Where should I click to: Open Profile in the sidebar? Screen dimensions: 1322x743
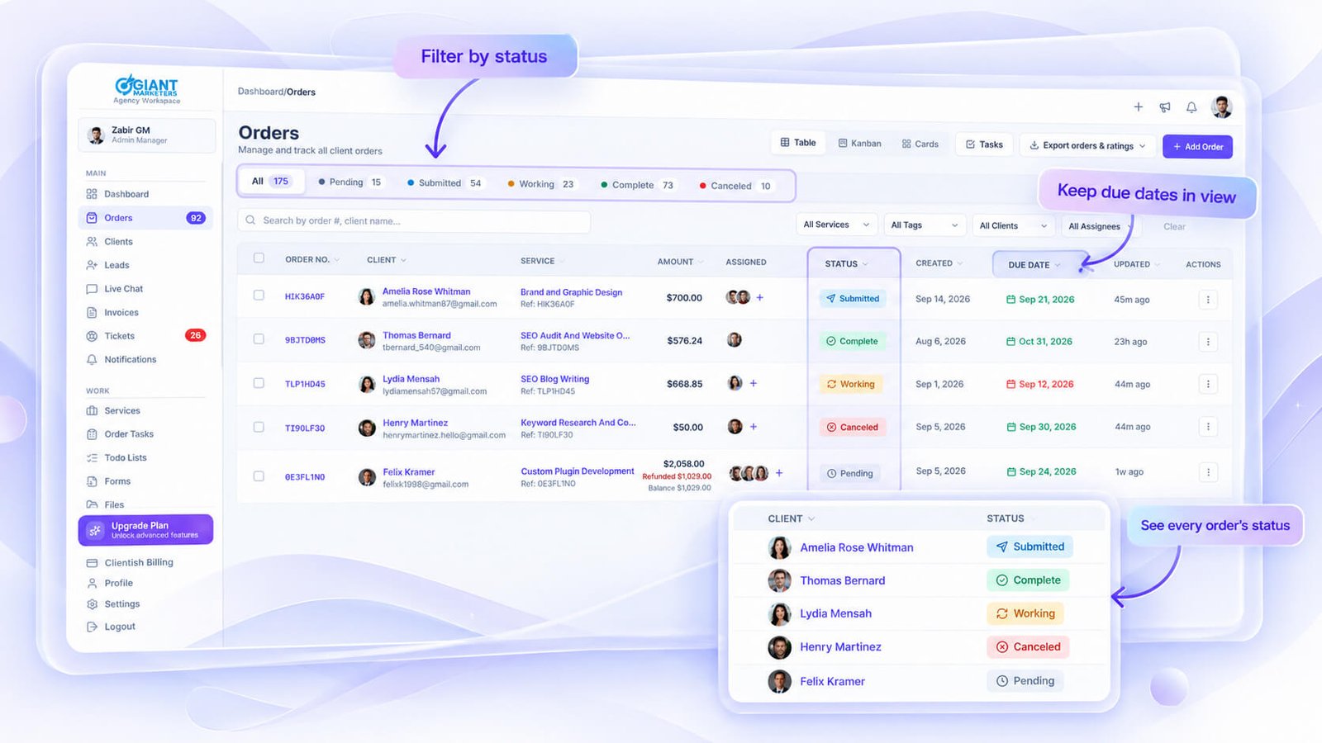(109, 583)
